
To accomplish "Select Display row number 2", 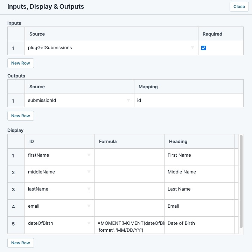I will click(x=16, y=174).
